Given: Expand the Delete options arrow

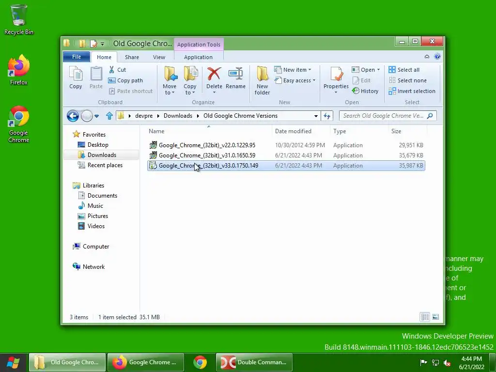Looking at the screenshot, I should coord(214,93).
